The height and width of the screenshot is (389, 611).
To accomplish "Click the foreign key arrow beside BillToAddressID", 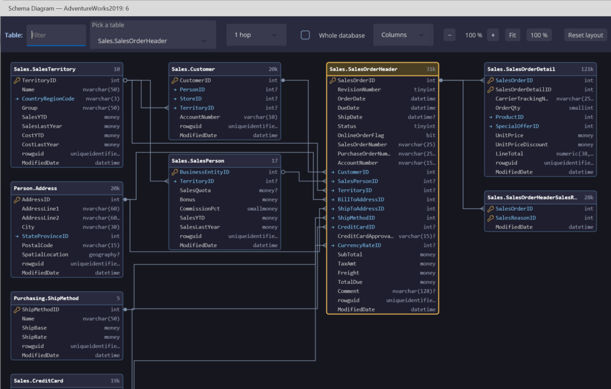I will point(333,199).
